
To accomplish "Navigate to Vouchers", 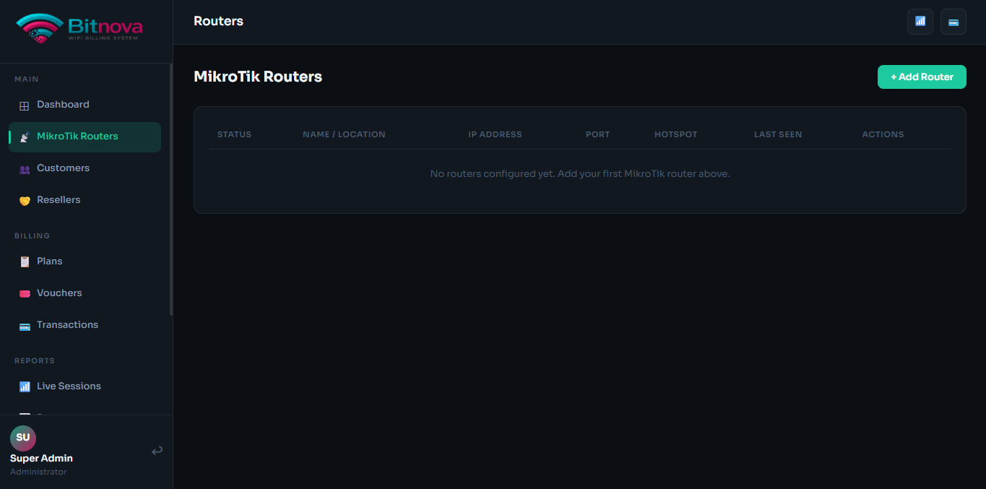I will coord(85,293).
